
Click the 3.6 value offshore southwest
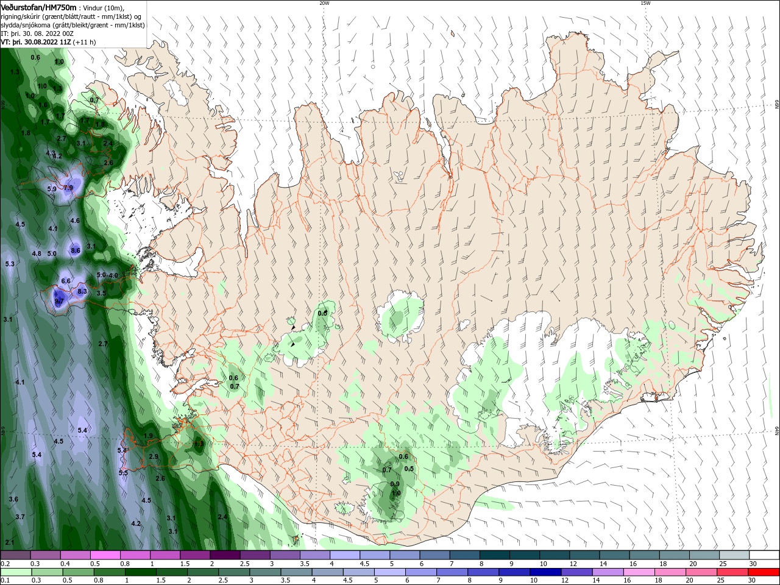pos(13,499)
